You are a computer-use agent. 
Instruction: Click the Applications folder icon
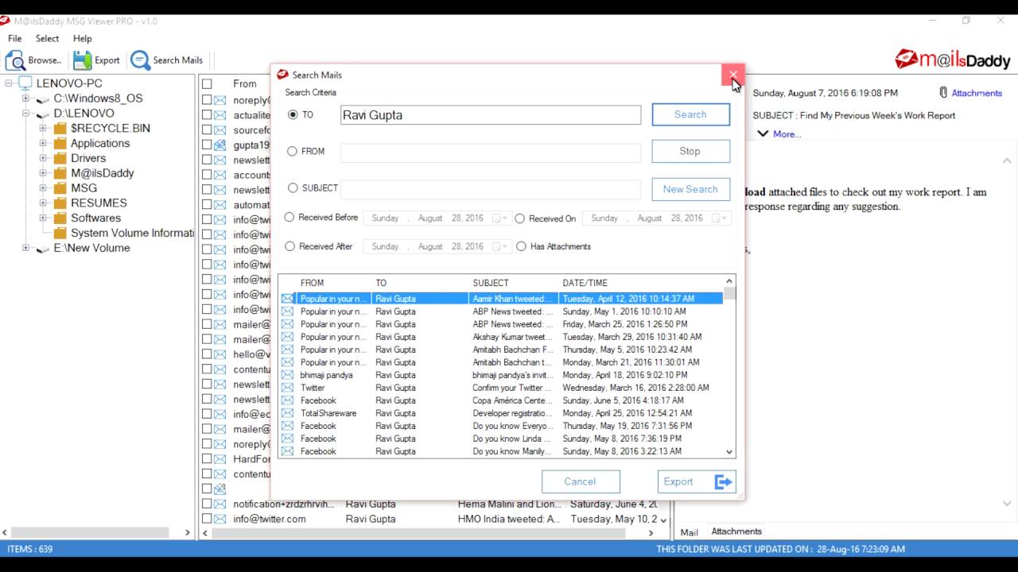[60, 144]
